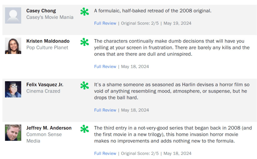Click the splat icon next to Jeffrey M. Anderson's review
The height and width of the screenshot is (159, 257).
point(85,129)
